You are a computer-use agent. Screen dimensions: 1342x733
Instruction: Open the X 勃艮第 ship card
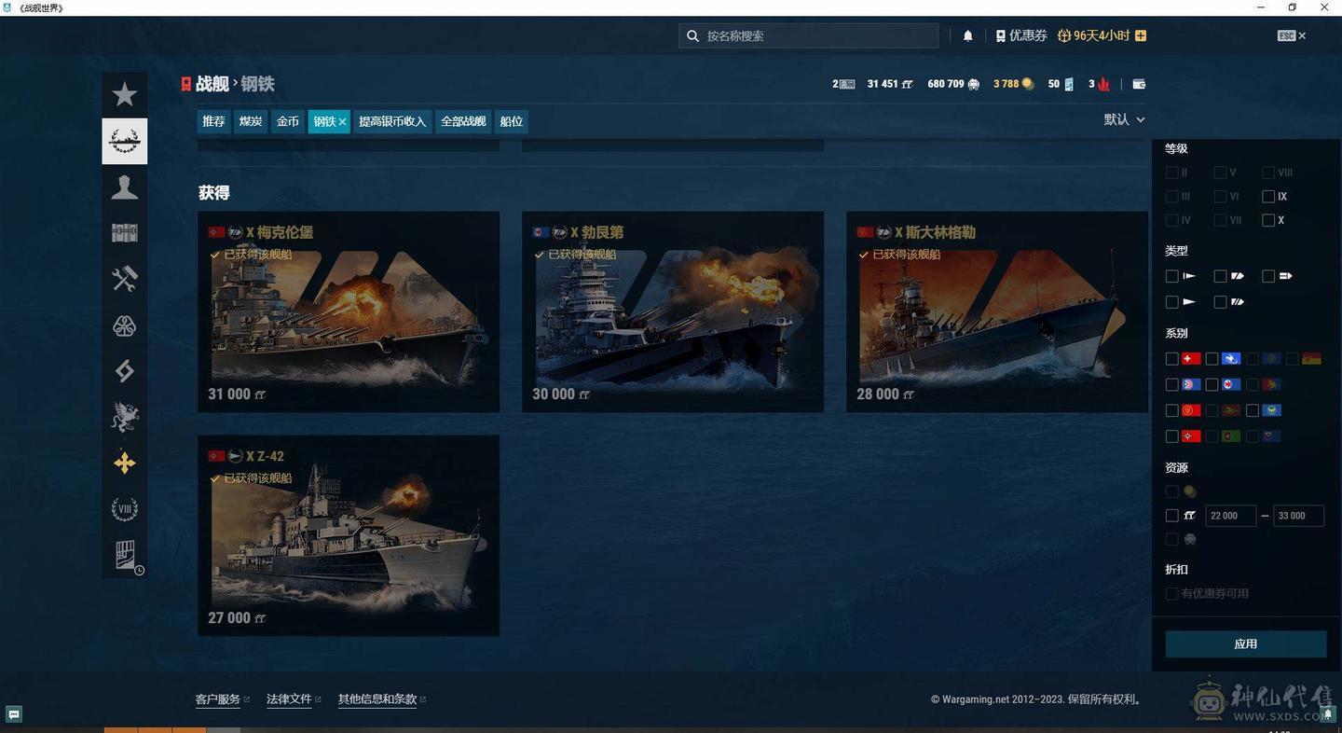coord(673,311)
